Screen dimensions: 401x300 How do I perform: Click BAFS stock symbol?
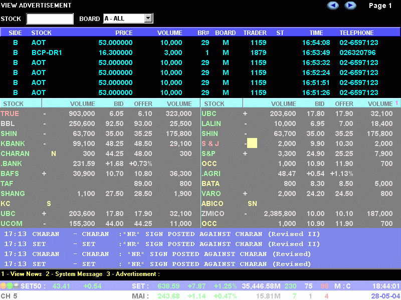point(10,173)
